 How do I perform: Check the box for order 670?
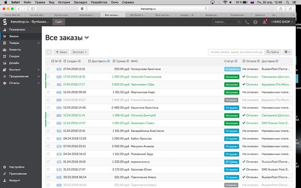tap(48, 170)
